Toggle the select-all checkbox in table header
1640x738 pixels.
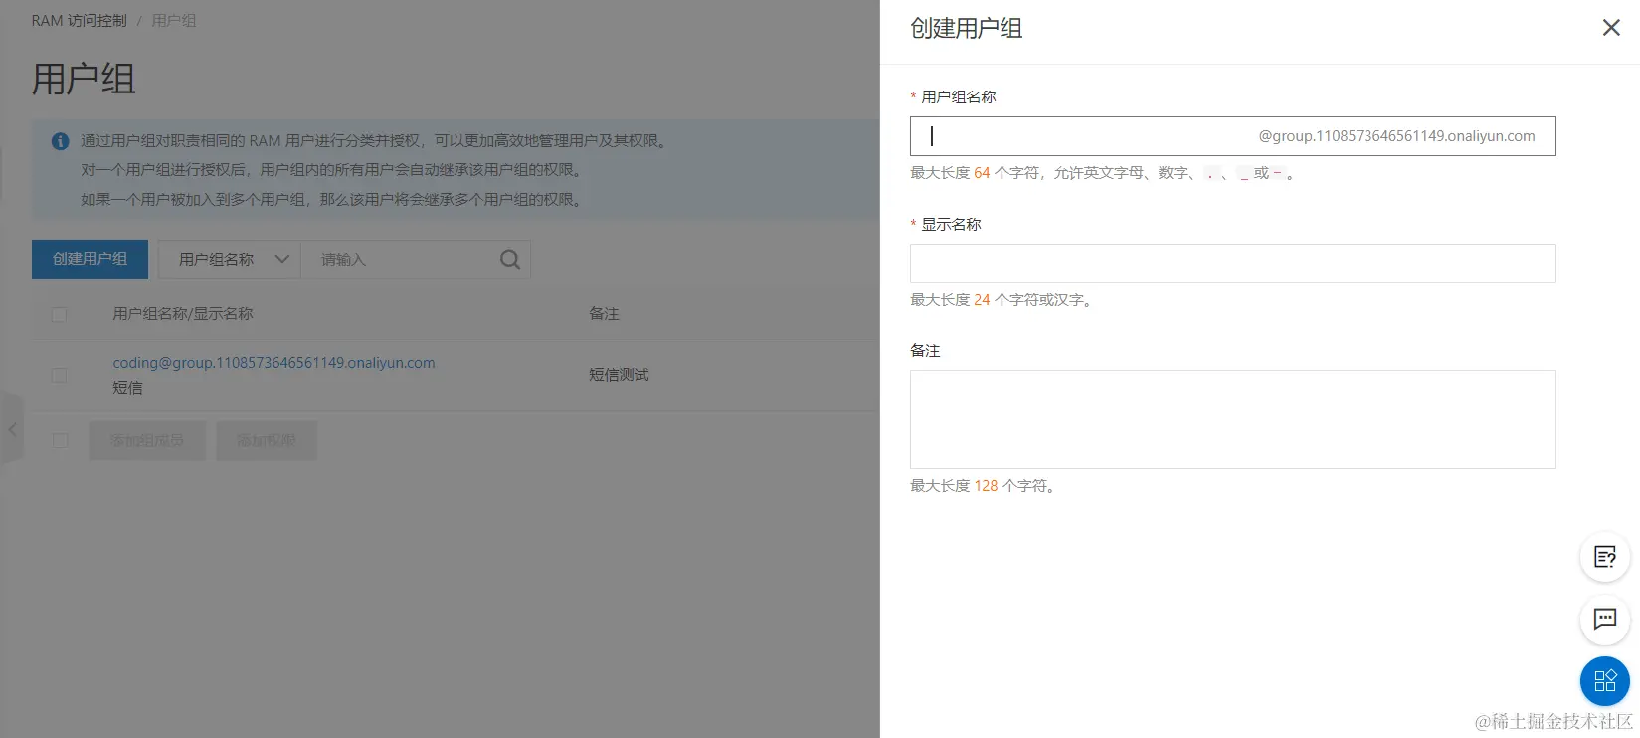59,314
